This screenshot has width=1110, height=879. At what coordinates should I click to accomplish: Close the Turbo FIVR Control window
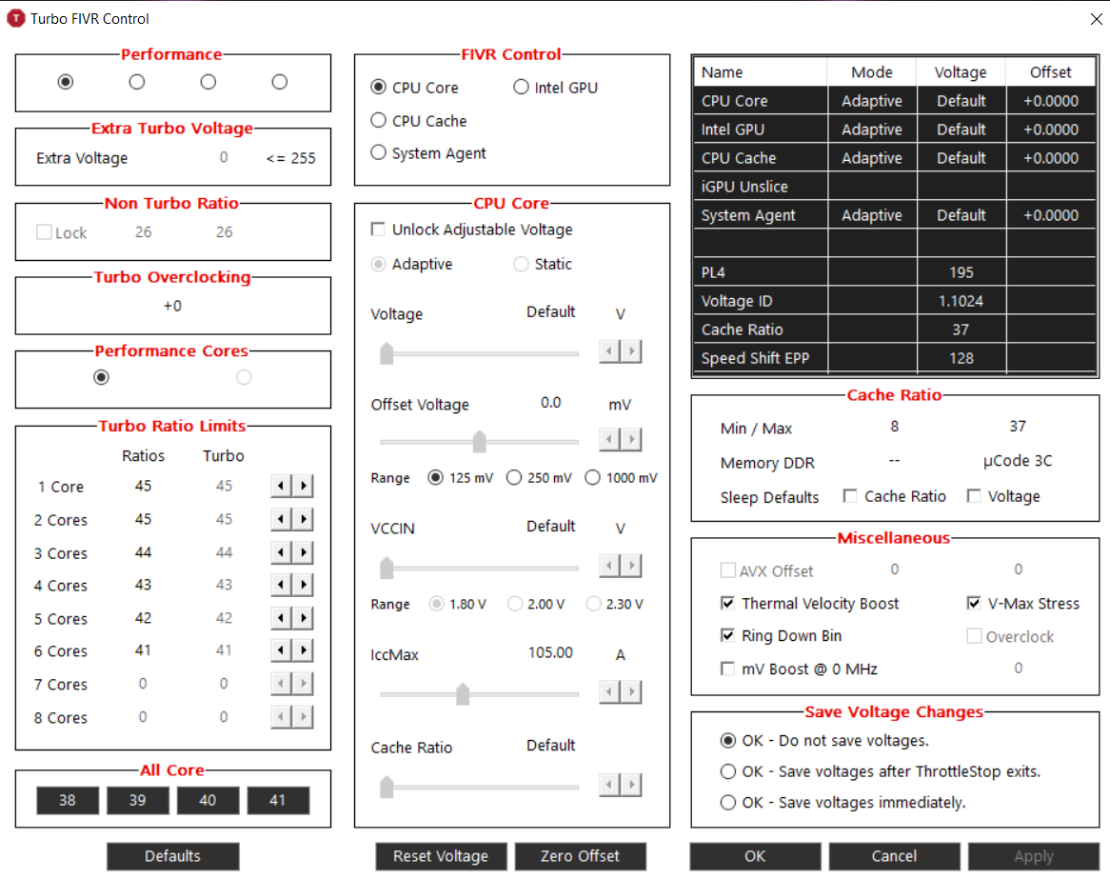(x=1096, y=19)
